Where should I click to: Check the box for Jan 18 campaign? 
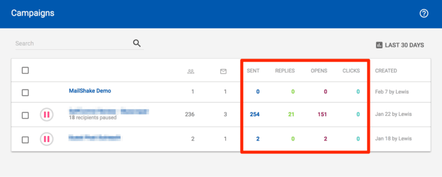coord(25,139)
